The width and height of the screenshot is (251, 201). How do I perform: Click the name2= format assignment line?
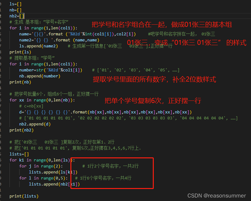tap(59, 40)
